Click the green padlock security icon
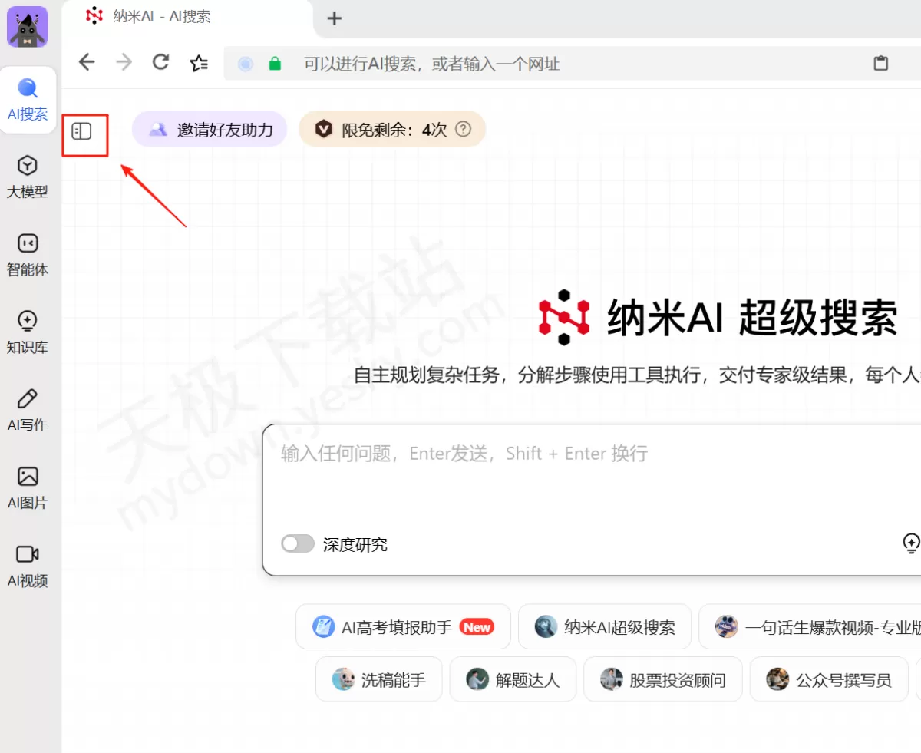 (275, 64)
